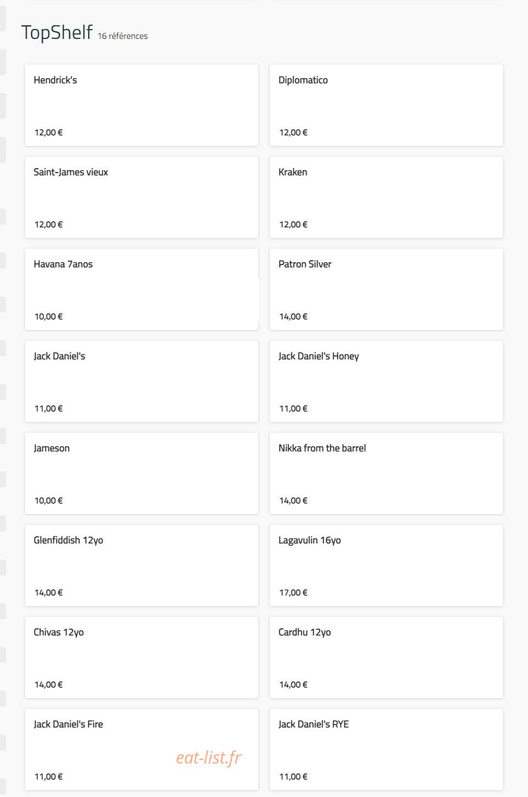The height and width of the screenshot is (797, 528).
Task: Click the 17,00 € price on Lagavulin
Action: pyautogui.click(x=294, y=593)
